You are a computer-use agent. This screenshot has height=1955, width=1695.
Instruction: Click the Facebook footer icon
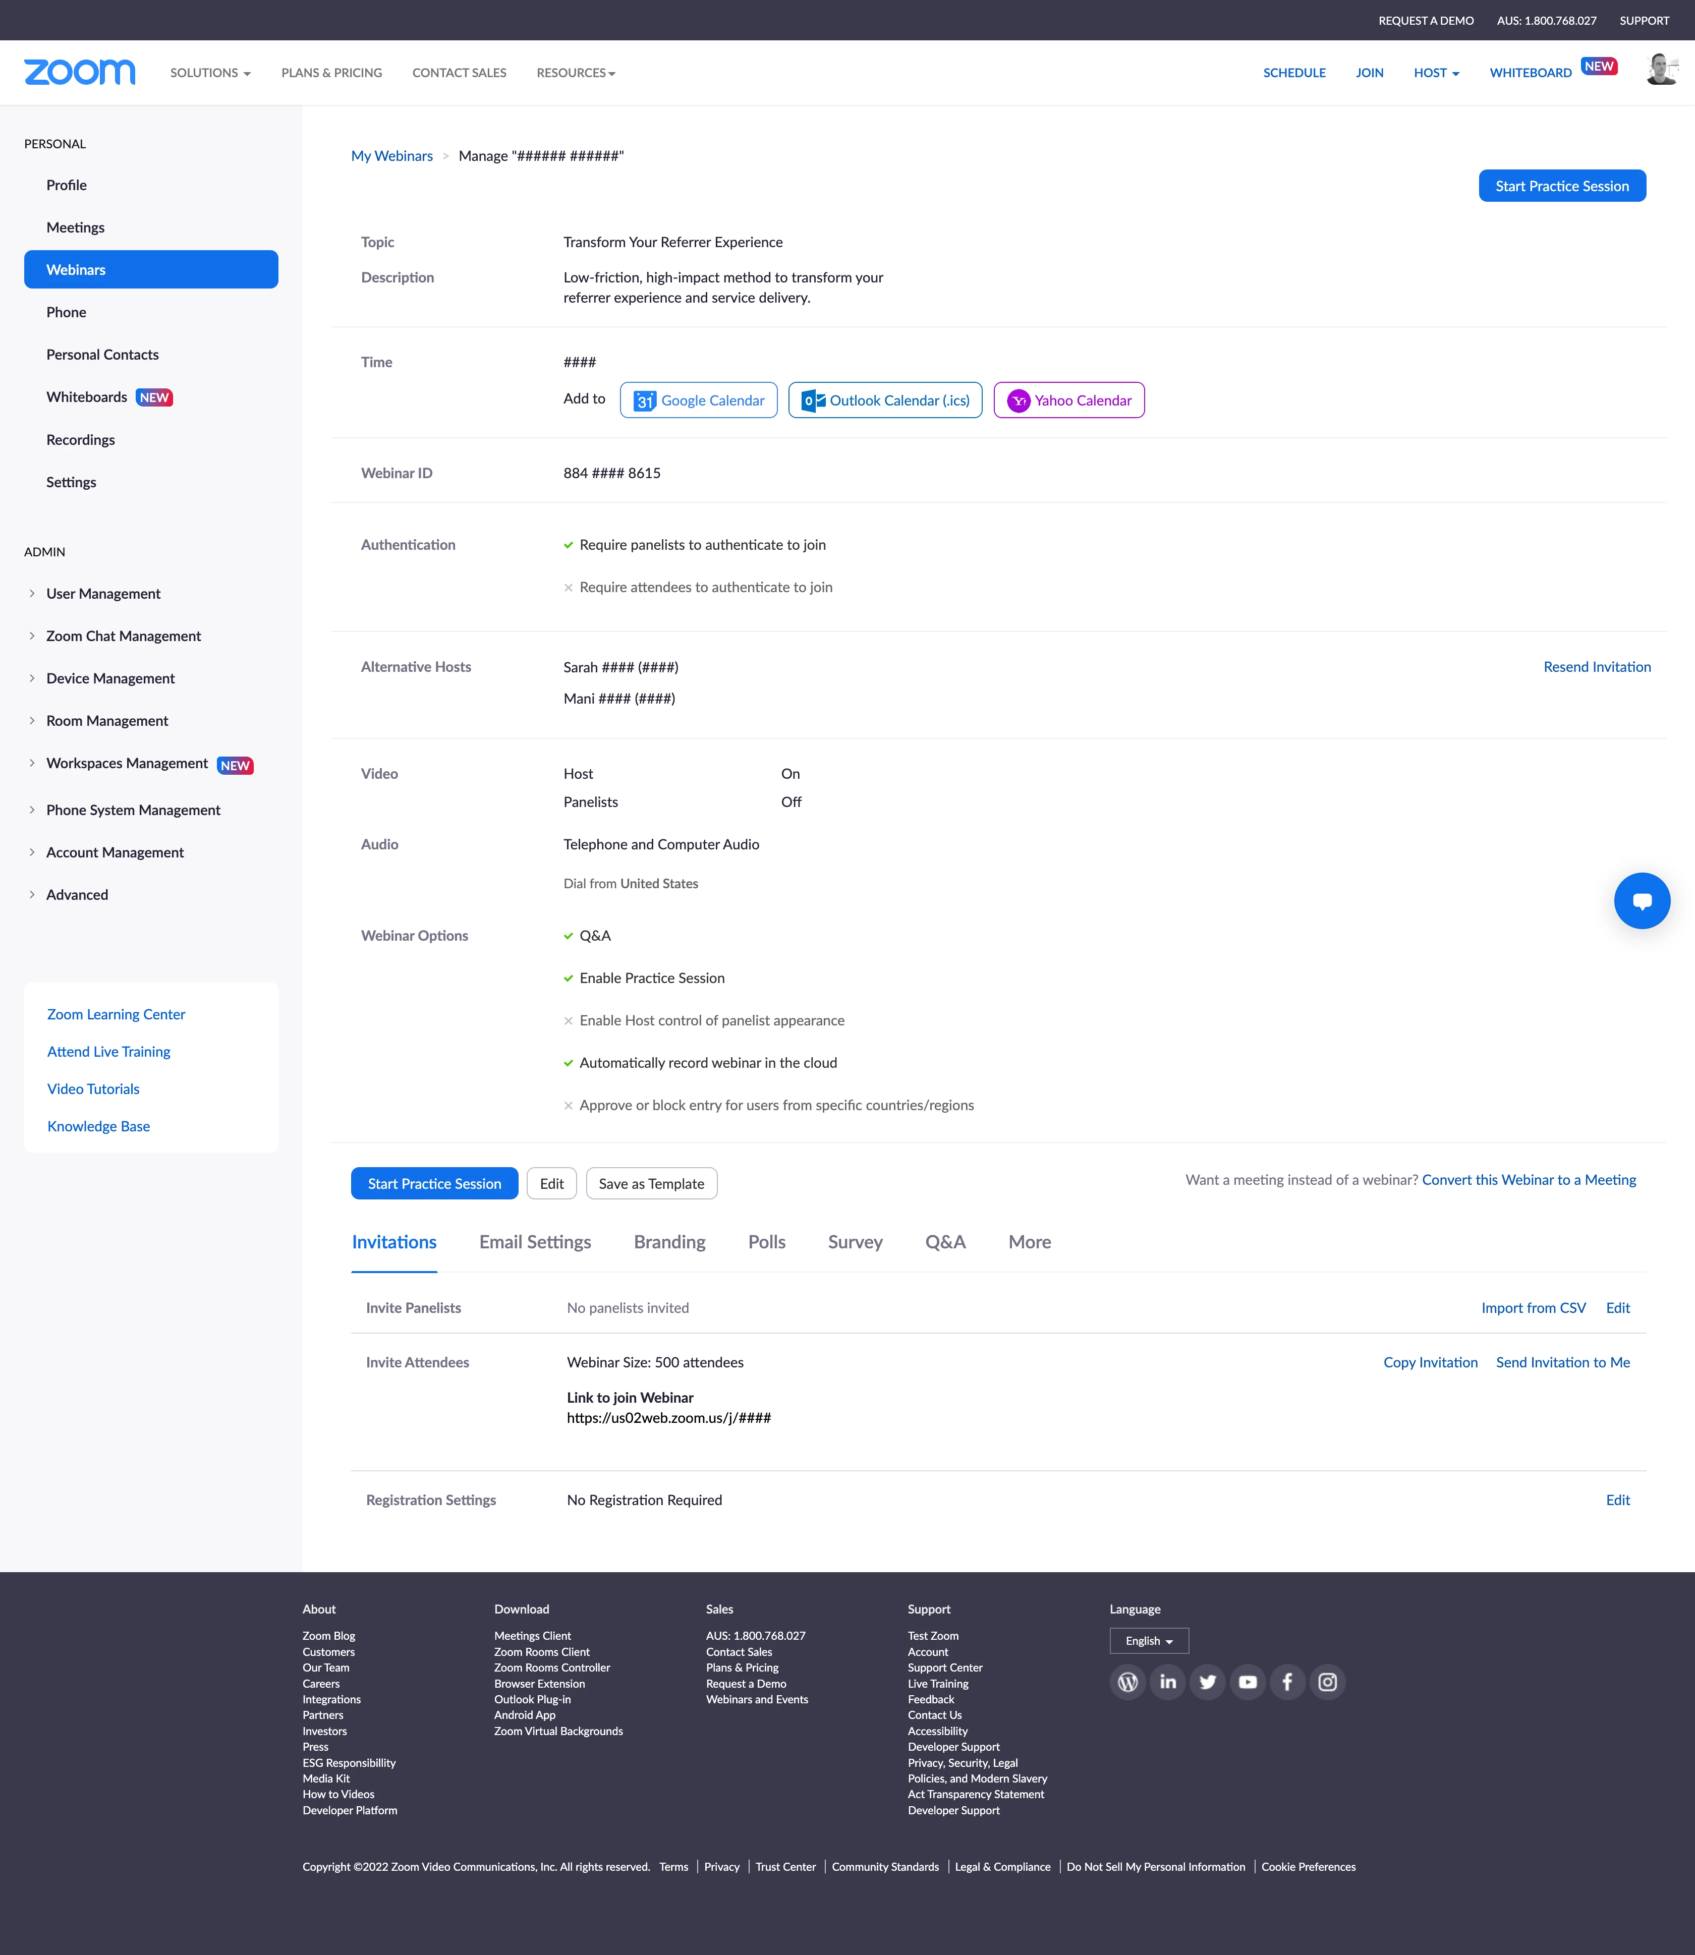click(1287, 1682)
